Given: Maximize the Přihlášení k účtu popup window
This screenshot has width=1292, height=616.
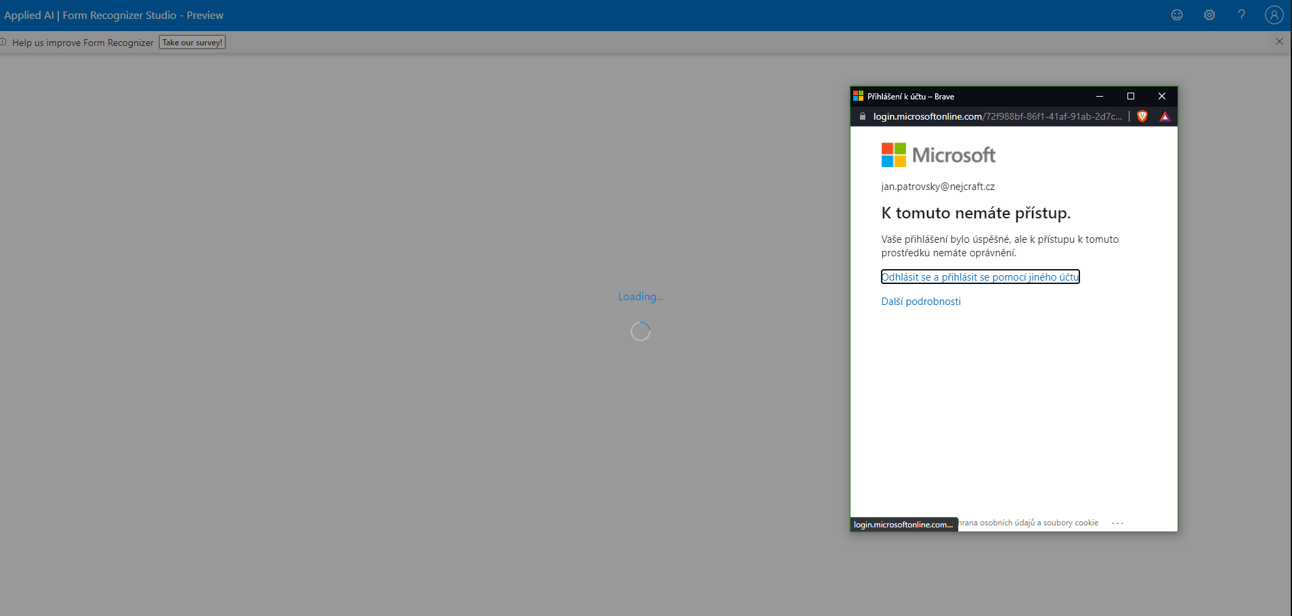Looking at the screenshot, I should pyautogui.click(x=1131, y=96).
